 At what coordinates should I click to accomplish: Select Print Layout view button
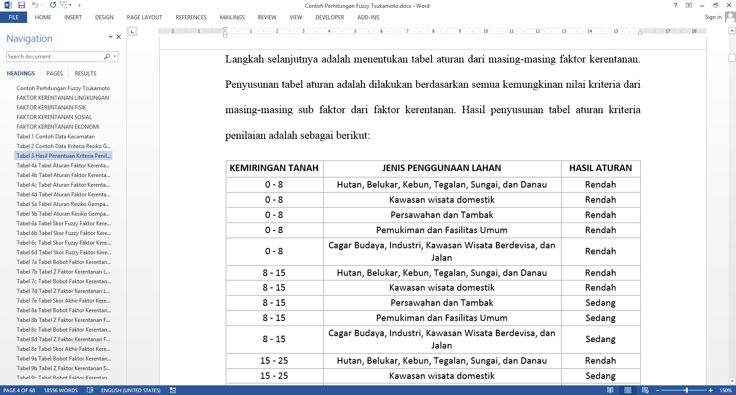click(x=627, y=390)
